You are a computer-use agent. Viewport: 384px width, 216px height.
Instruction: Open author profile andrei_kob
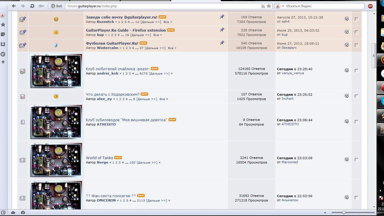108,74
